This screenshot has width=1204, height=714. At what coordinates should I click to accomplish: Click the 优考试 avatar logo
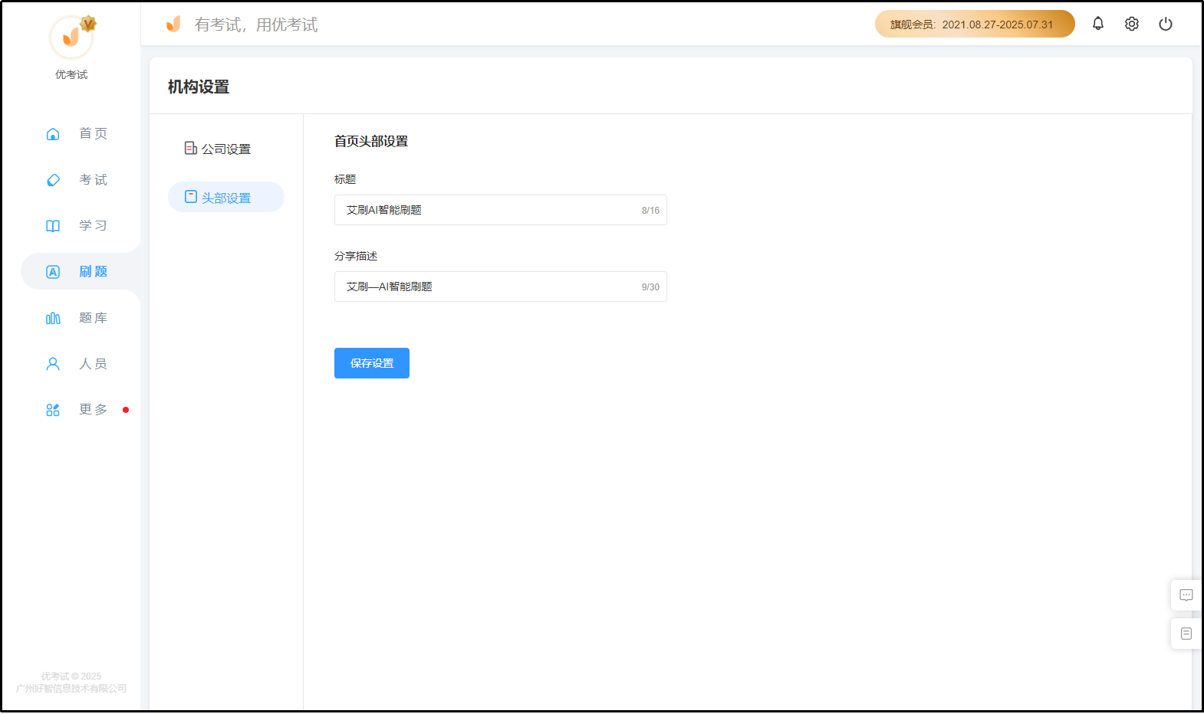coord(71,37)
